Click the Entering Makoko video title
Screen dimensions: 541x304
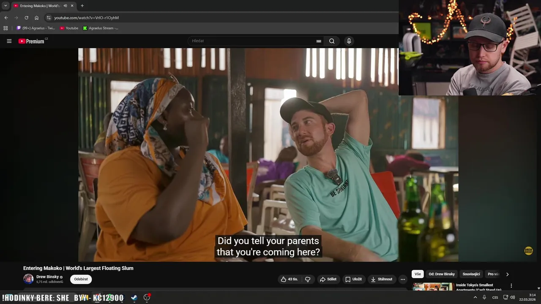click(x=78, y=268)
